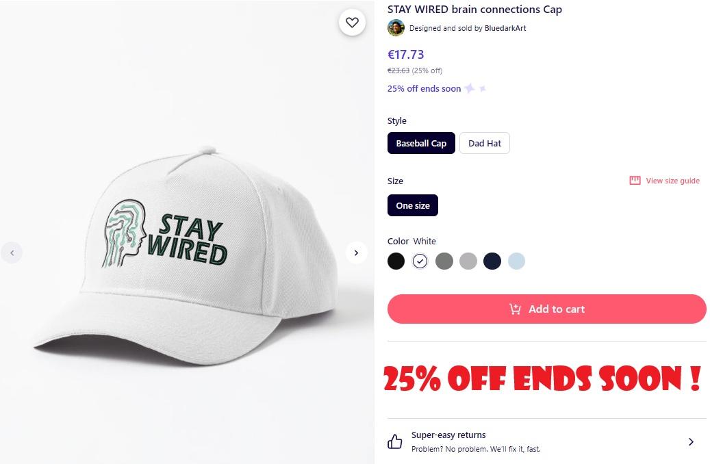This screenshot has height=464, width=710.
Task: Go to the next product image
Action: tap(356, 253)
